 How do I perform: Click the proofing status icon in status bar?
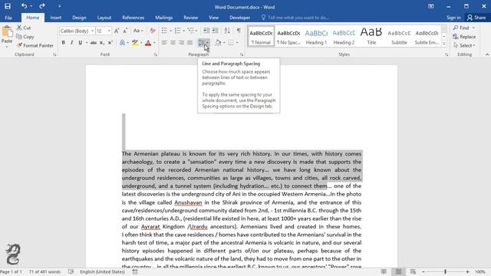[x=71, y=271]
